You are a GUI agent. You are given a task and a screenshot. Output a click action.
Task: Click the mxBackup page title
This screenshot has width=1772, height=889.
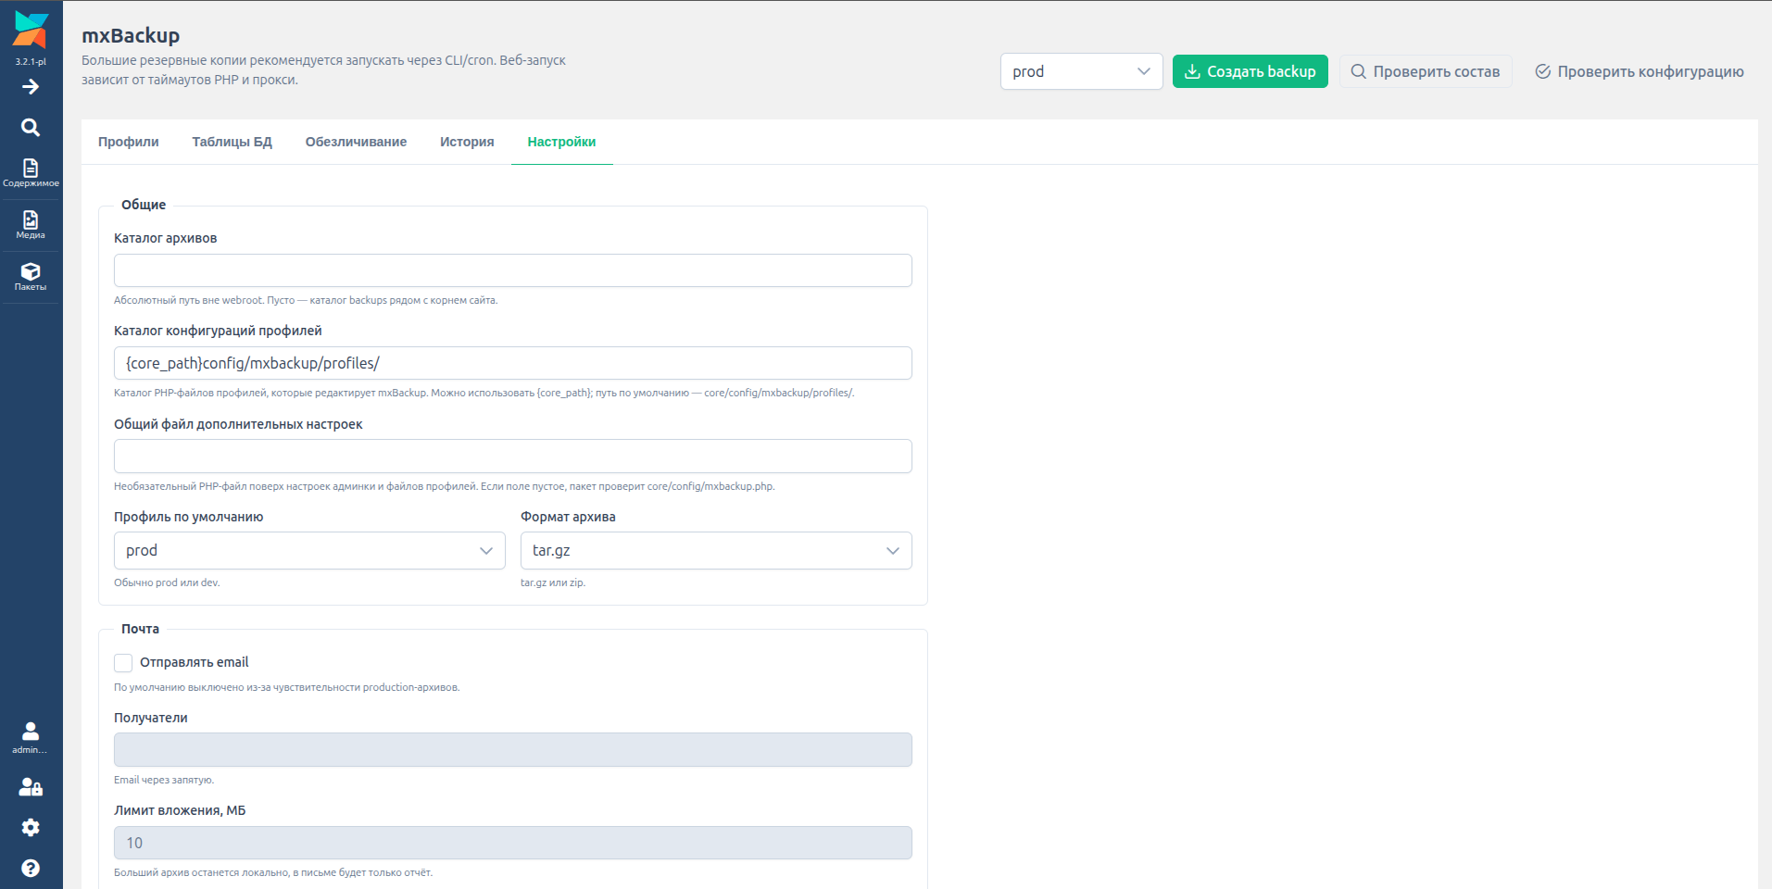click(131, 35)
